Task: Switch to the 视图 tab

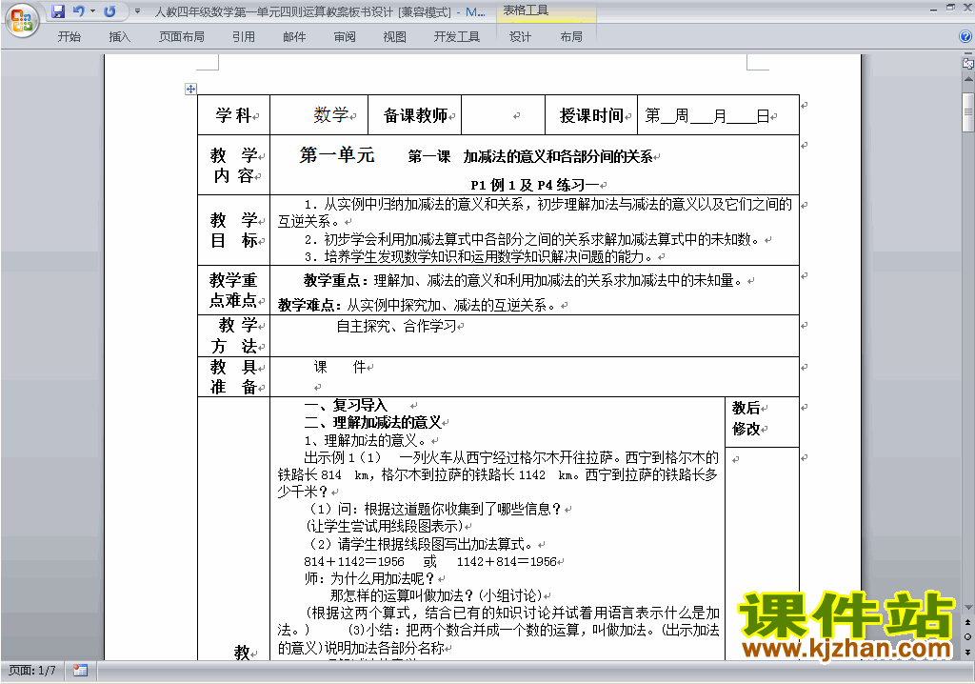Action: pos(394,37)
